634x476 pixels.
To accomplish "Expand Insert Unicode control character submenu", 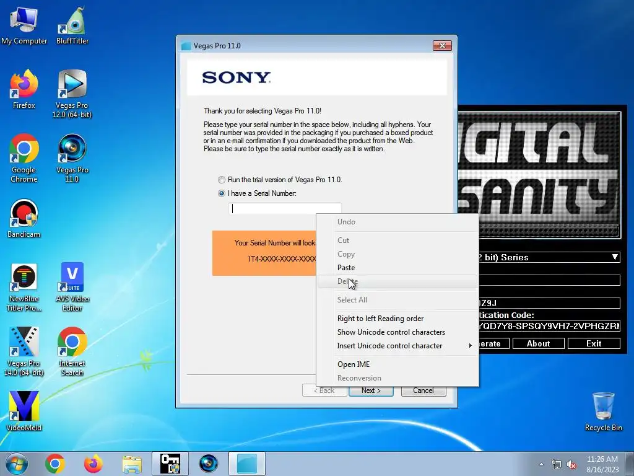I will pos(397,346).
